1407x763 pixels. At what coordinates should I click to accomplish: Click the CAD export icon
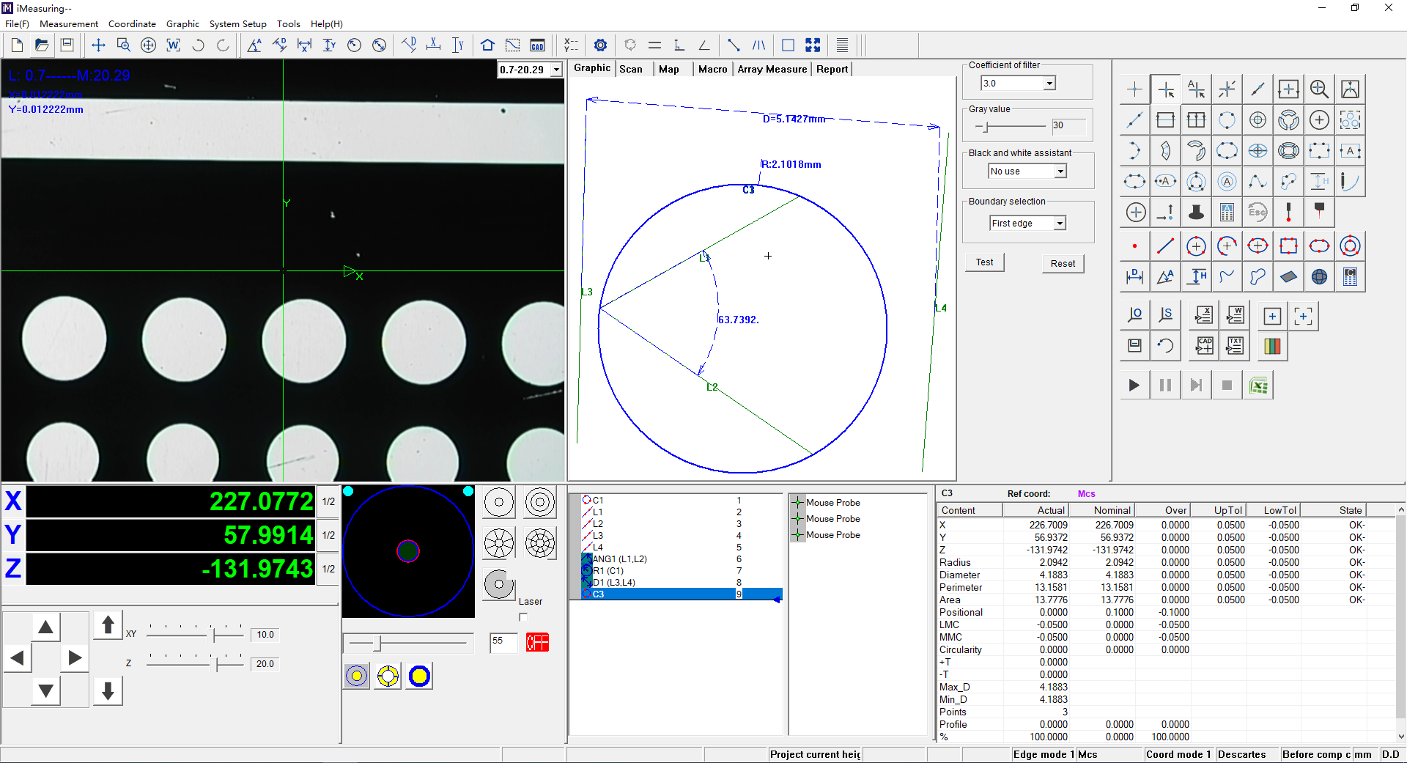tap(1203, 346)
